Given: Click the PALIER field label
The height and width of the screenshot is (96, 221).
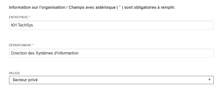Looking at the screenshot, I should point(14,73).
